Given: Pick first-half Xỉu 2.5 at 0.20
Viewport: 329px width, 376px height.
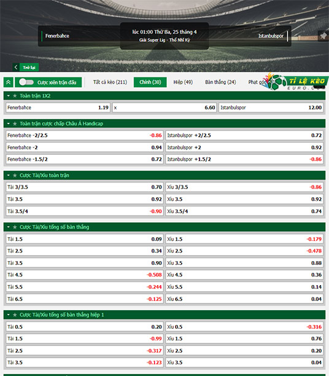Looking at the screenshot, I should click(x=244, y=351).
